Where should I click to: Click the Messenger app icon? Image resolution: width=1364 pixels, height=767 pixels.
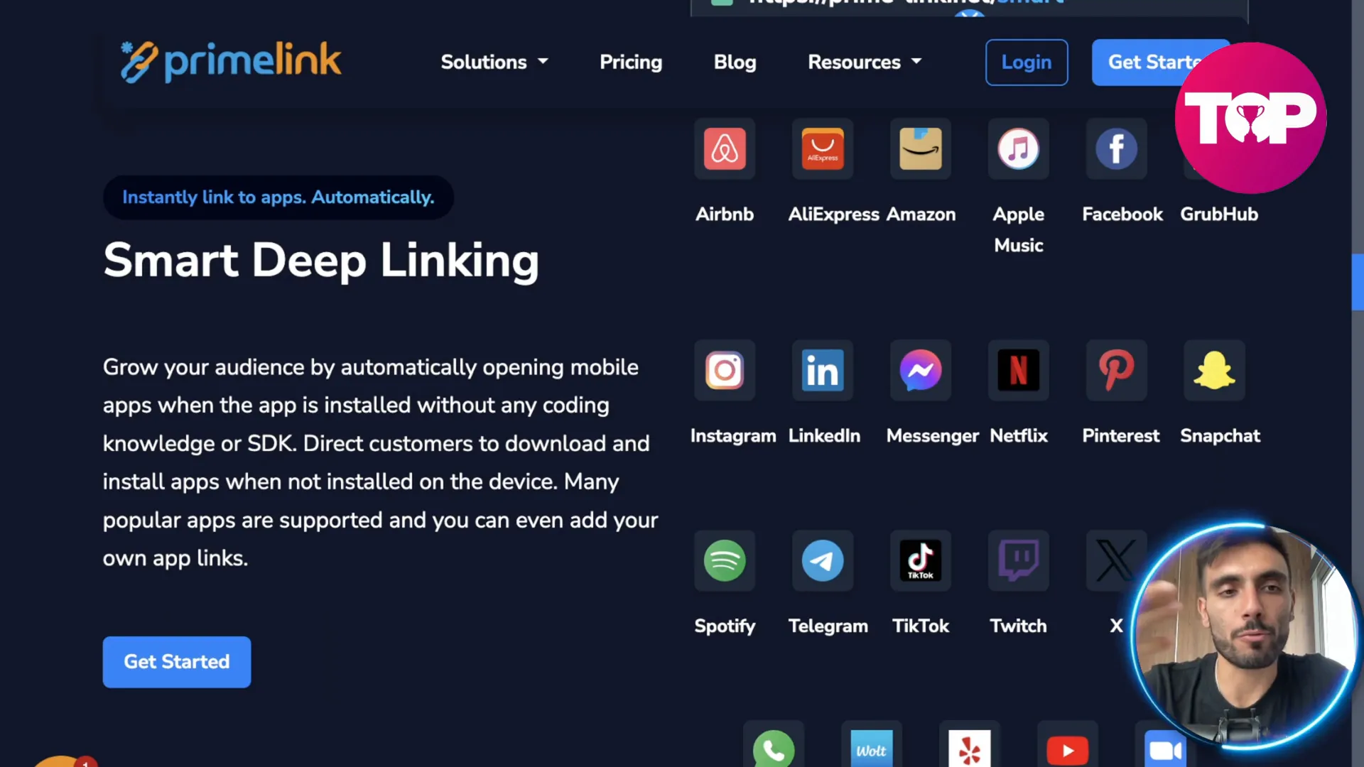tap(921, 370)
